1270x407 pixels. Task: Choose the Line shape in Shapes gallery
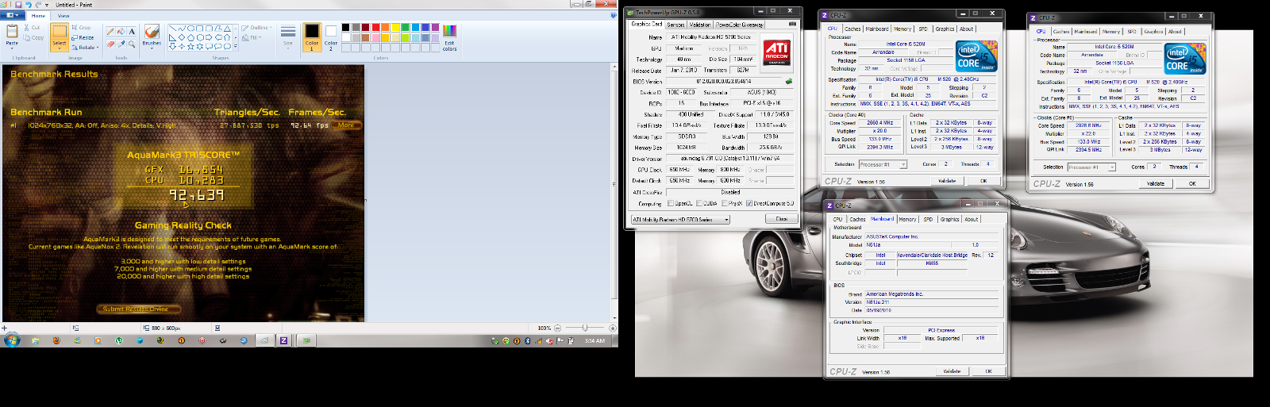pyautogui.click(x=172, y=29)
